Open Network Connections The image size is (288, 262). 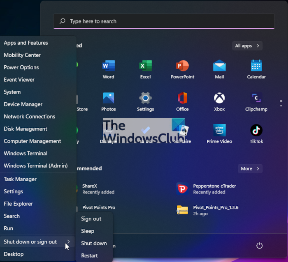(x=38, y=117)
